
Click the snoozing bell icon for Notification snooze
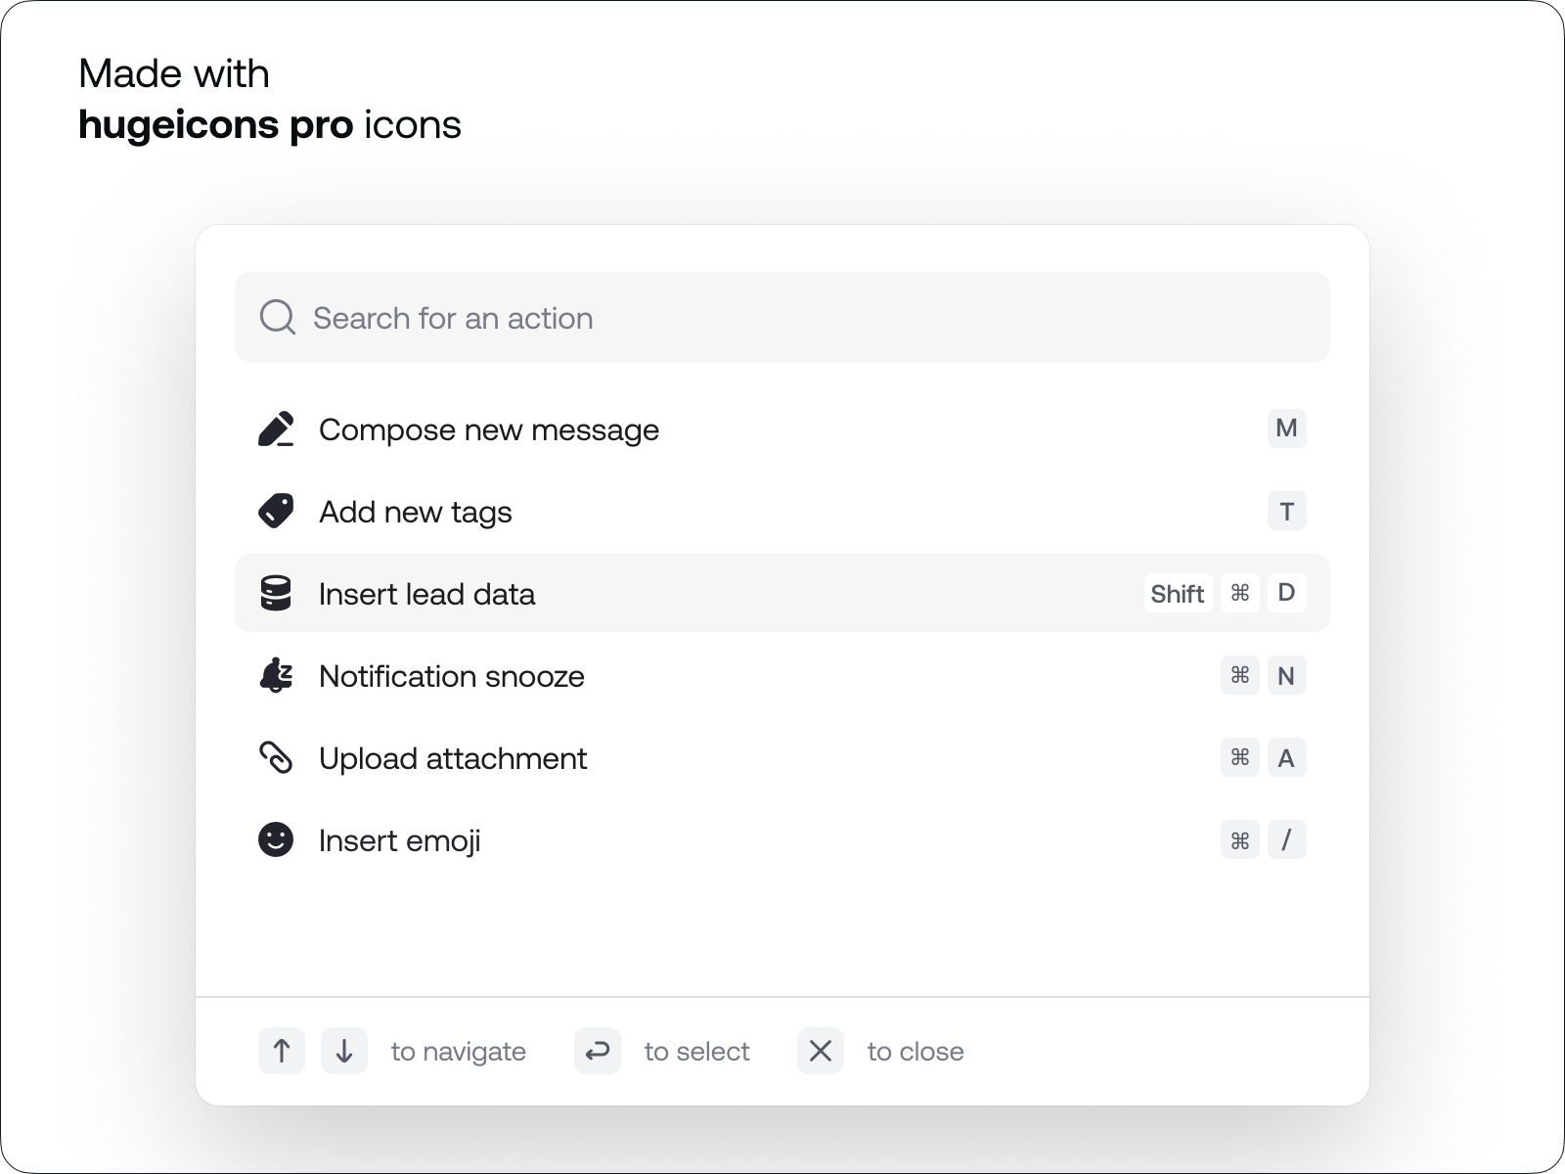pos(277,675)
